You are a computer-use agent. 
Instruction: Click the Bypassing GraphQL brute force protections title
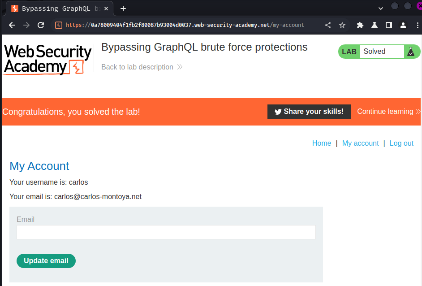204,48
